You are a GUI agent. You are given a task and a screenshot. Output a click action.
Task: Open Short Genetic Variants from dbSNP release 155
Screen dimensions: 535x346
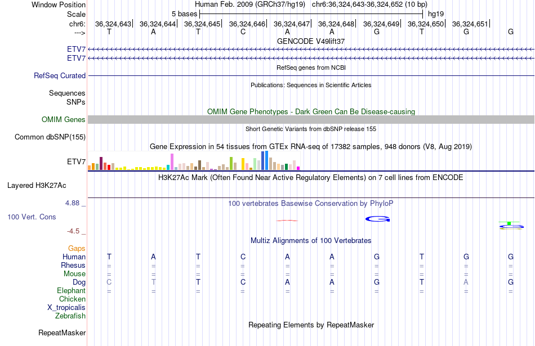click(311, 129)
